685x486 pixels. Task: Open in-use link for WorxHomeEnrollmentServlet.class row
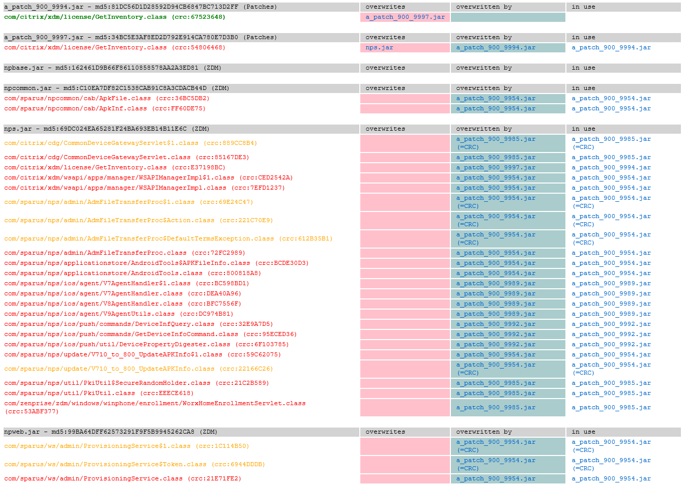tap(611, 407)
